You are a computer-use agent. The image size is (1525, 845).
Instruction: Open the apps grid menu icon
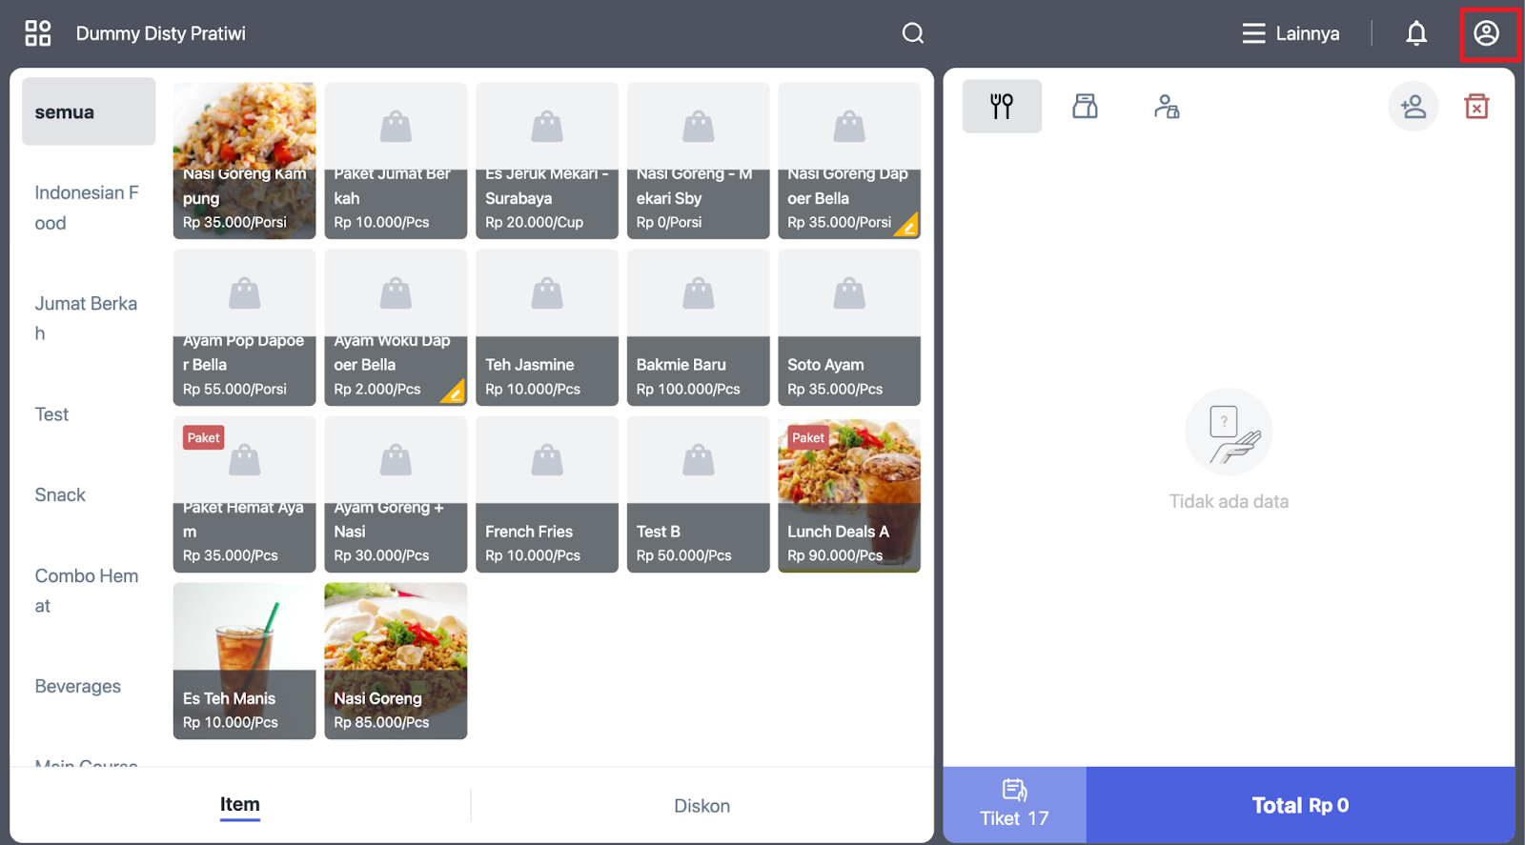pos(38,33)
